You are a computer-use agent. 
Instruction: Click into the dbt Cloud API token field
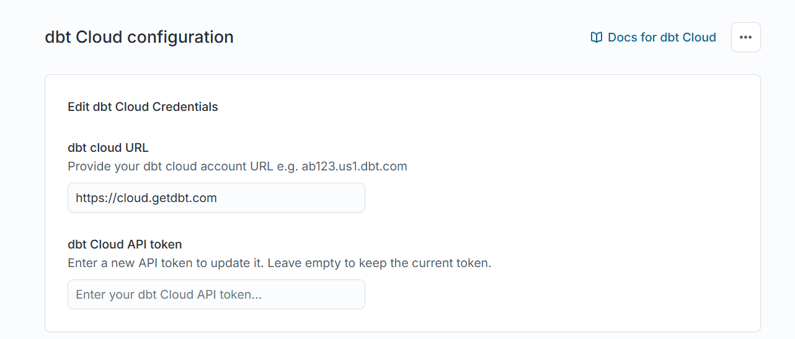tap(216, 294)
